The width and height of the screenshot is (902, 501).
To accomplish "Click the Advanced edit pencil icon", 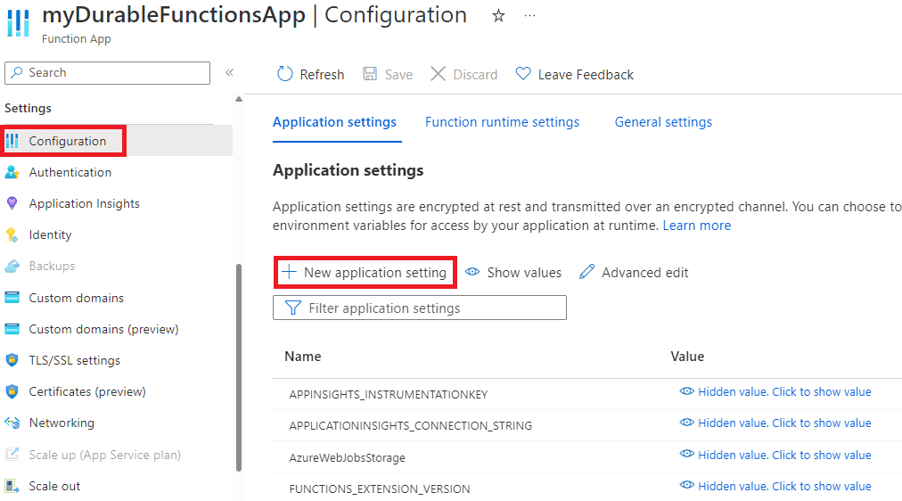I will [586, 272].
